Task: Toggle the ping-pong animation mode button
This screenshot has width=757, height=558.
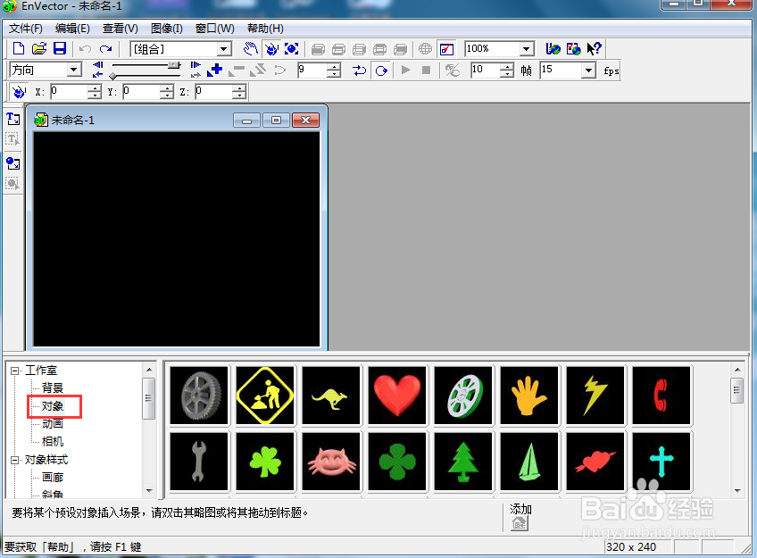Action: click(x=360, y=71)
